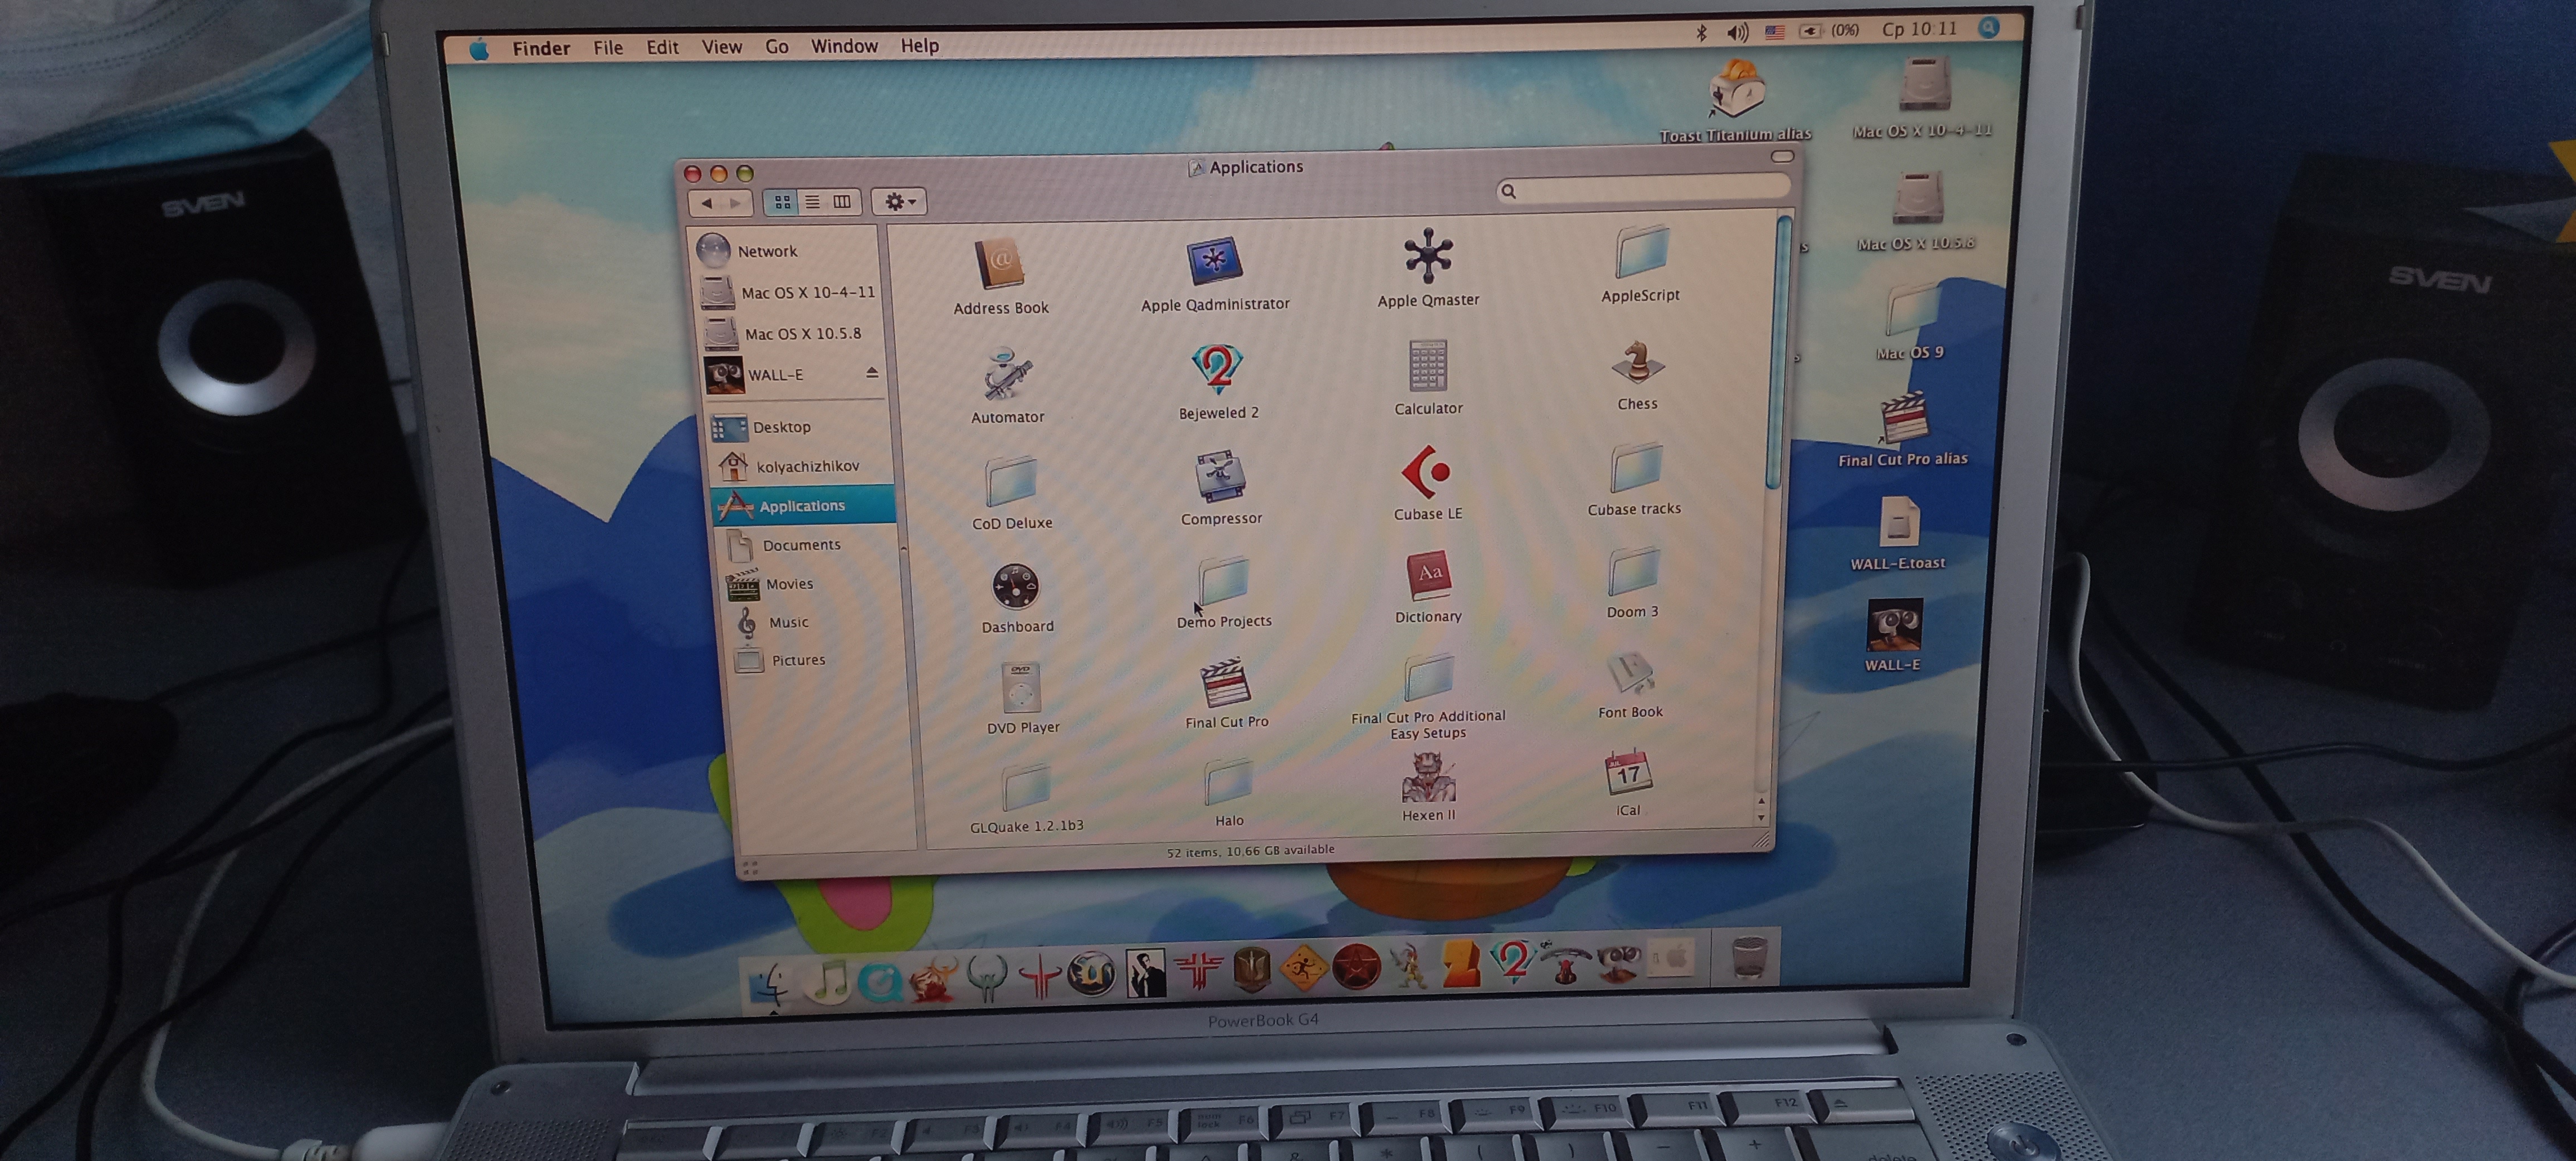Screen dimensions: 2576x1161
Task: Launch Cubase LE from Applications
Action: (x=1426, y=472)
